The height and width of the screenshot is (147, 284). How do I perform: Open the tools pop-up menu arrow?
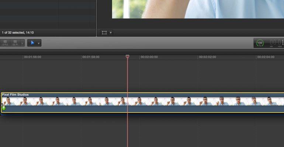tap(39, 43)
